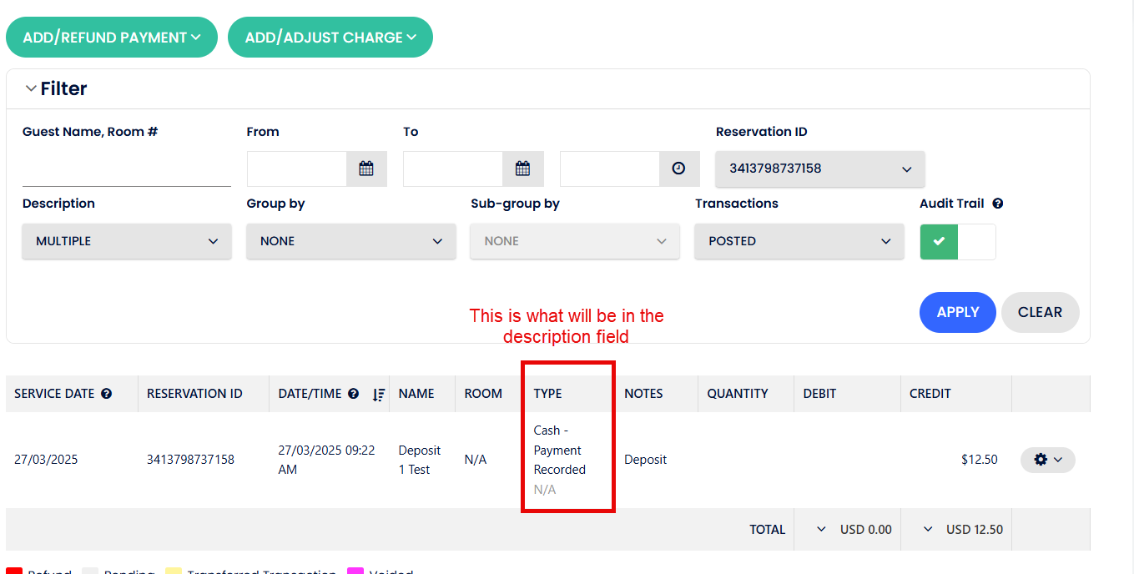The height and width of the screenshot is (574, 1134).
Task: Open the gear menu for the deposit transaction
Action: [x=1047, y=460]
